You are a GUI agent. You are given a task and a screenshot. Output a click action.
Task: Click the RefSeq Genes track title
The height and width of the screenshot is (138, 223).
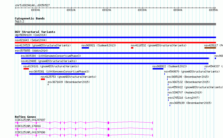coord(25,117)
